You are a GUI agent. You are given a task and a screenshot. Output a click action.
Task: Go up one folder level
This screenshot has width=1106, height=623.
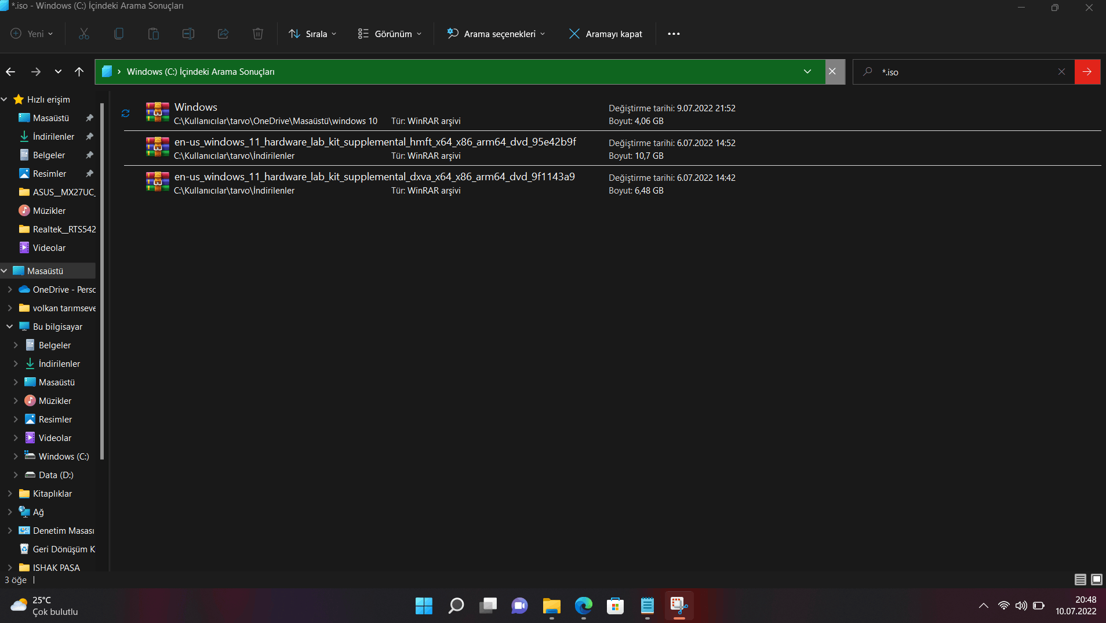[x=79, y=72]
